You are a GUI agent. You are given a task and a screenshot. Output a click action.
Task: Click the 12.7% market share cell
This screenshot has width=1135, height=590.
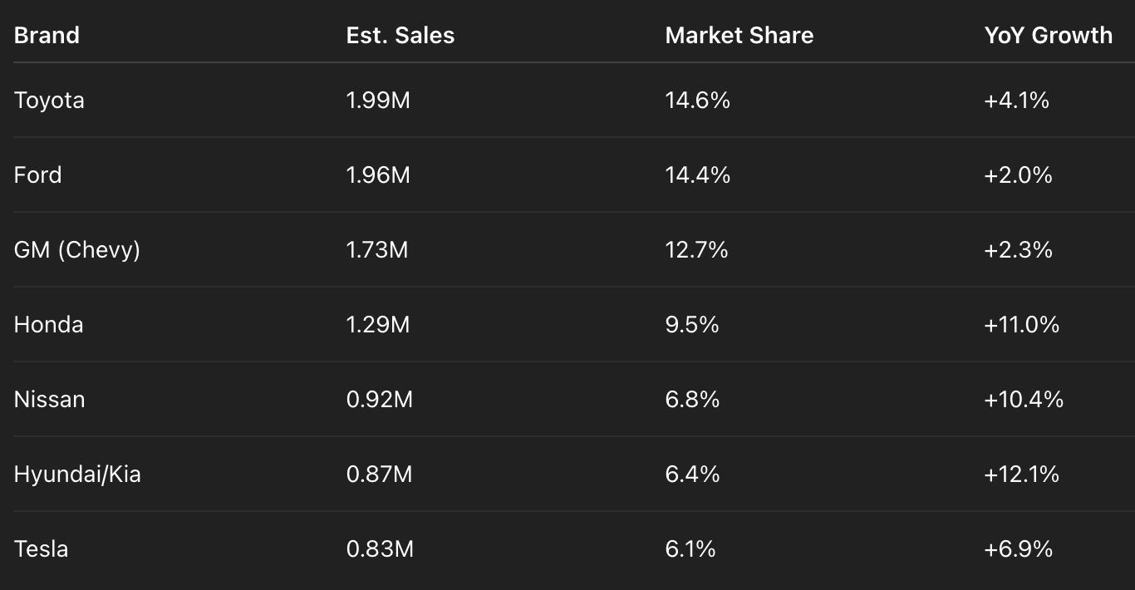pos(696,250)
